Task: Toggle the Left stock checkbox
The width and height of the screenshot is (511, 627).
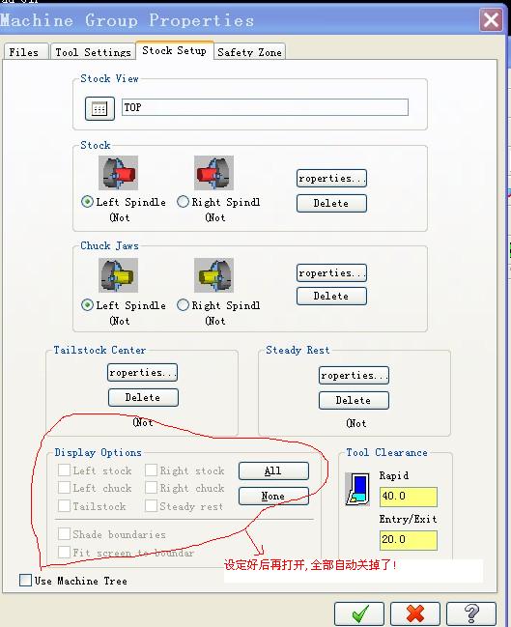Action: click(64, 470)
